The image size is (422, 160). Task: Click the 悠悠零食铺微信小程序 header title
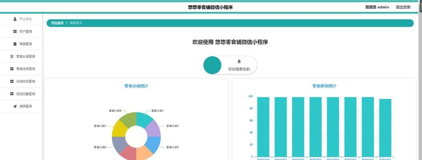pos(211,7)
